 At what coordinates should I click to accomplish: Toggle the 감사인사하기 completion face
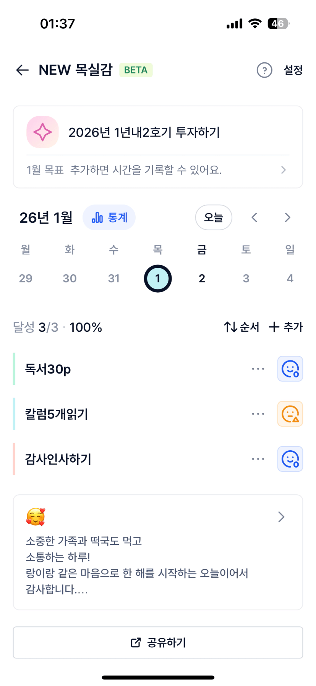click(290, 459)
